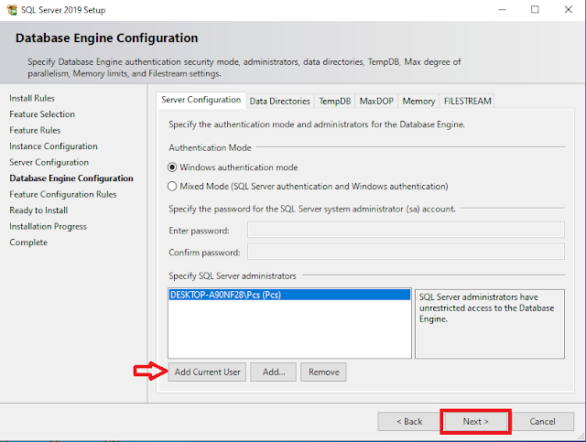Open the Memory tab
Viewport: 586px width, 442px height.
pyautogui.click(x=418, y=102)
